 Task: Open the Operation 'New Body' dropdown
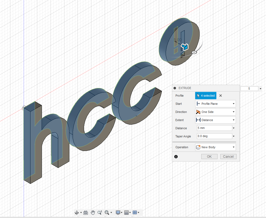215,147
